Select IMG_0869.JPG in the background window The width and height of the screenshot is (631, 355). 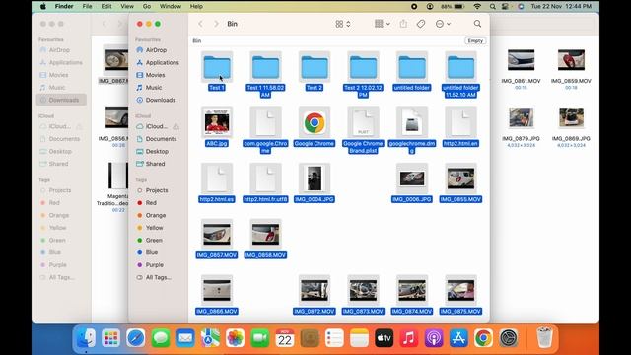(571, 118)
